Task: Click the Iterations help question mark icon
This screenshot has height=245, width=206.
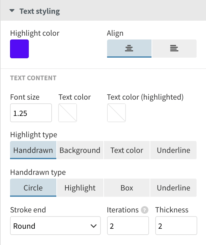Action: [144, 210]
